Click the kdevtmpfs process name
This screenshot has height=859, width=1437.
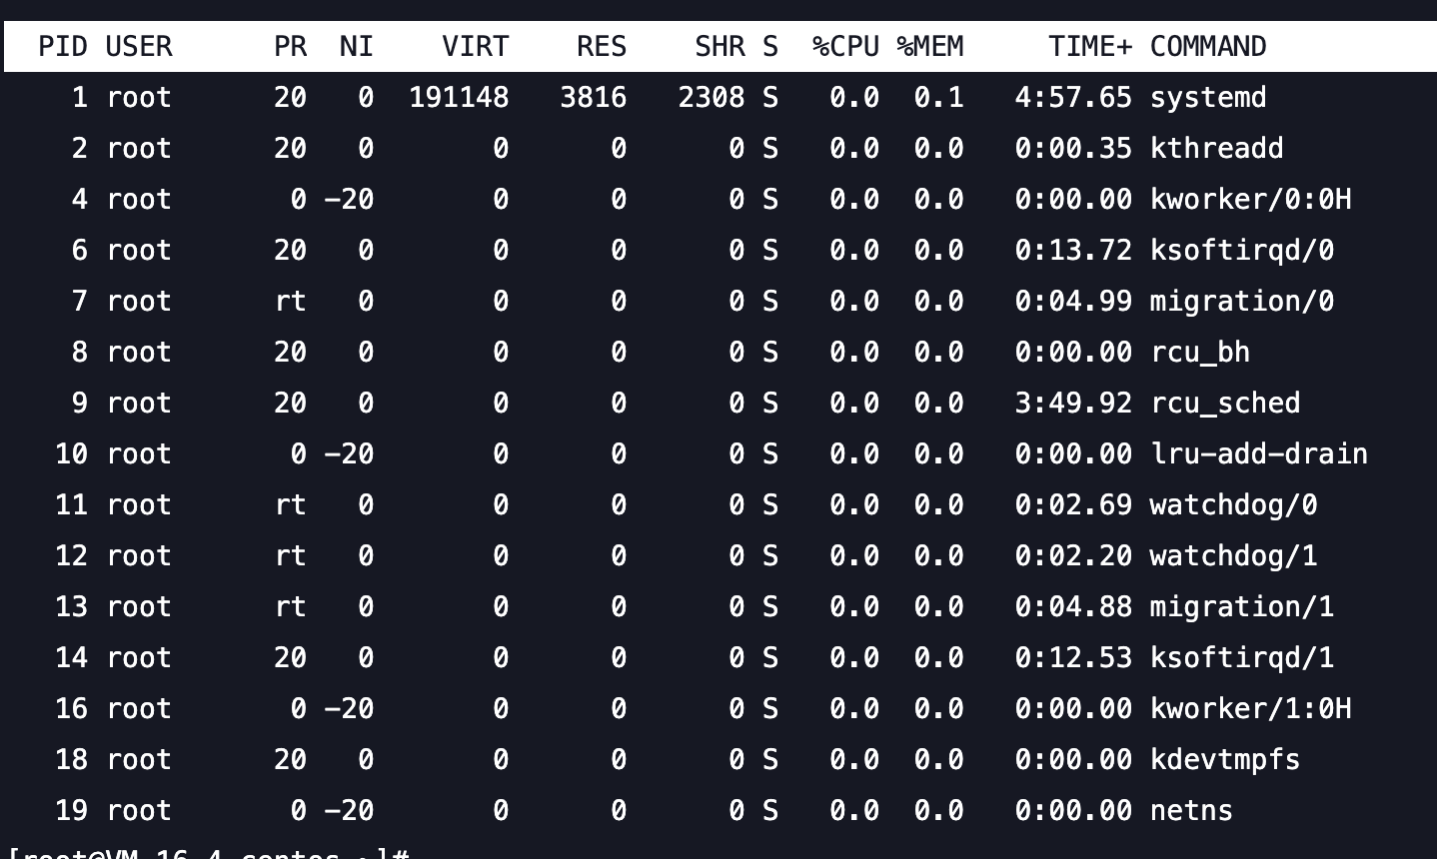point(1224,760)
